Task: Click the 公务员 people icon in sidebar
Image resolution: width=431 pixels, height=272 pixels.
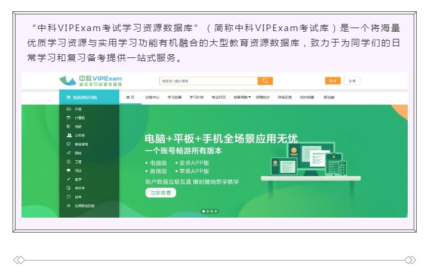Action: pyautogui.click(x=69, y=136)
